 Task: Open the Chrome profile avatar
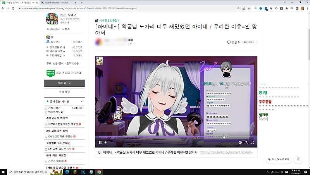(302, 9)
